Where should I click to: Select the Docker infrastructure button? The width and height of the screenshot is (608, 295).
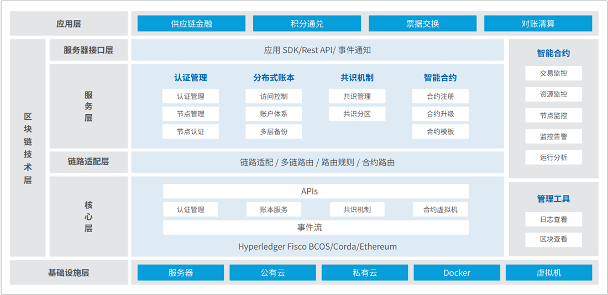click(457, 273)
